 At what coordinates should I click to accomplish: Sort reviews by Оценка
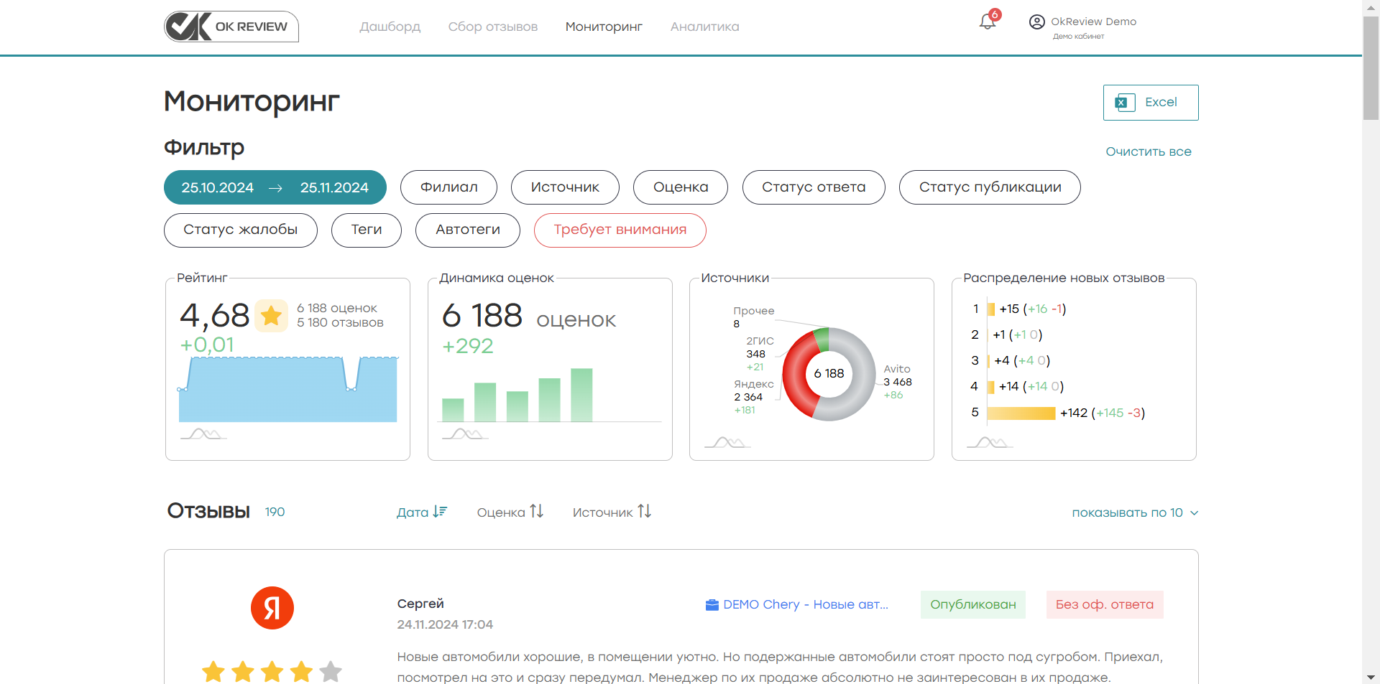[510, 512]
